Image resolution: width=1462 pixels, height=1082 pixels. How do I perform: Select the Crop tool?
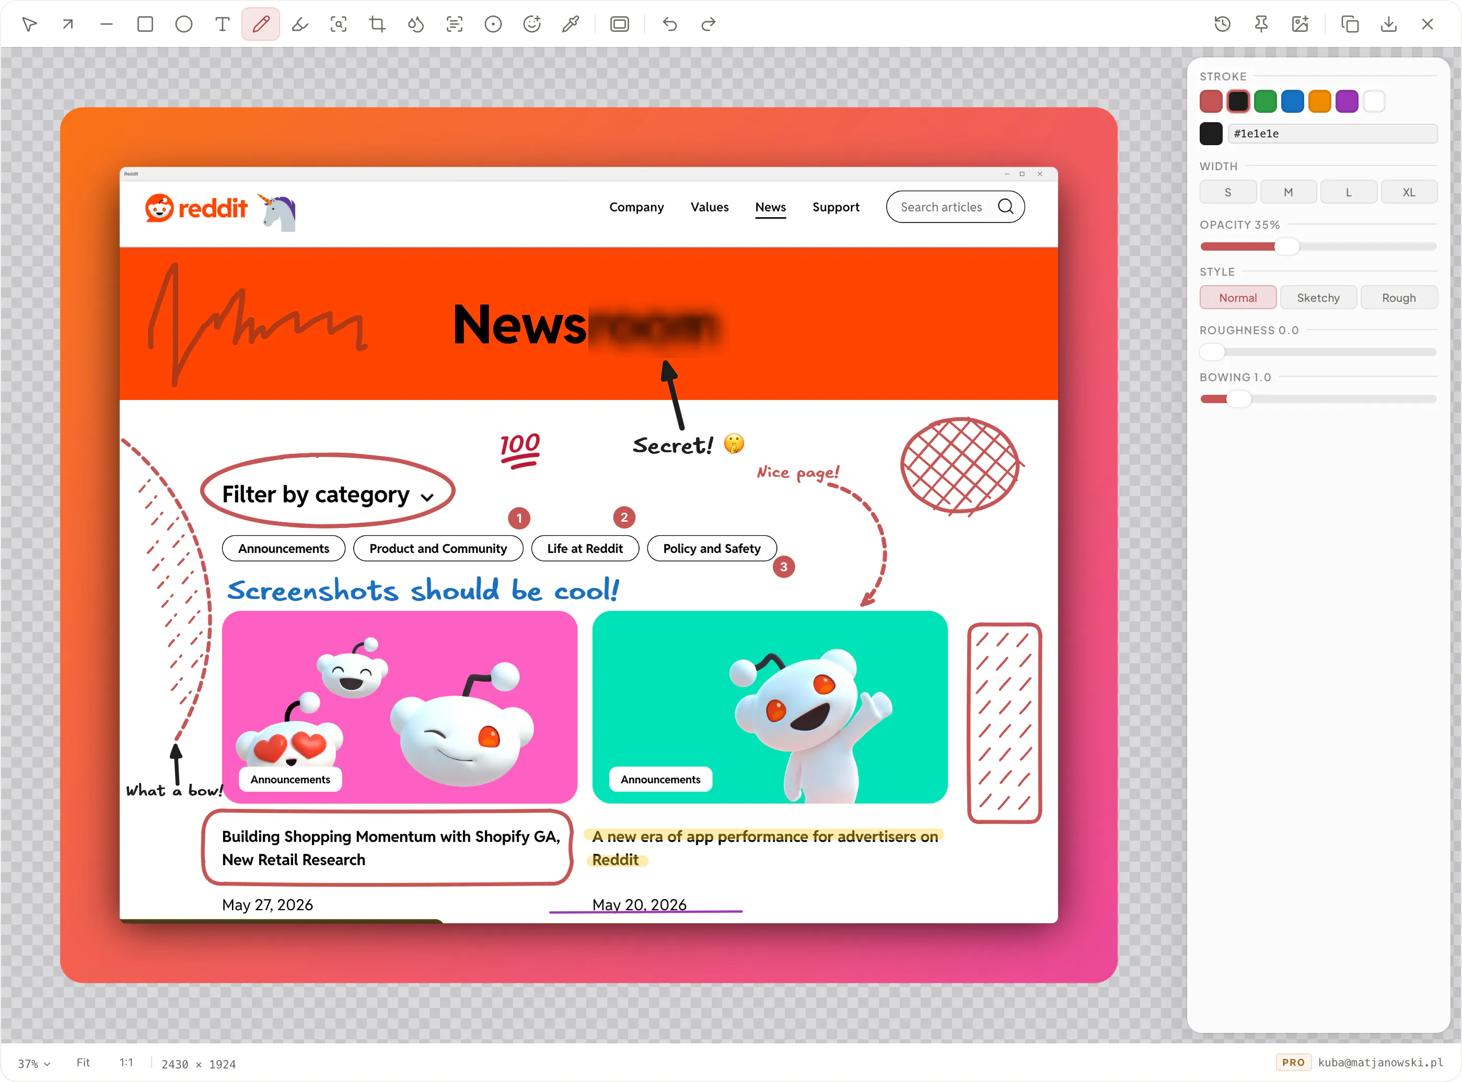click(x=377, y=24)
